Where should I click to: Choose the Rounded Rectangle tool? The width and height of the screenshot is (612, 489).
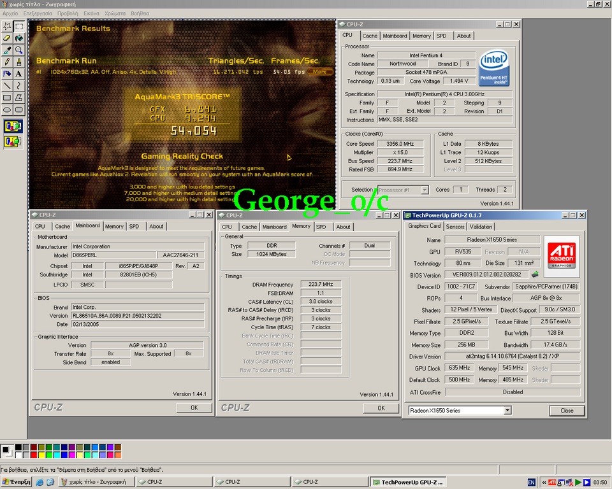[x=18, y=110]
